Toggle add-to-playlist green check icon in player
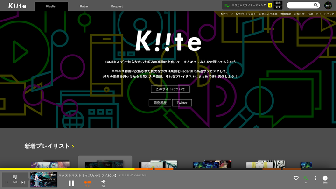Screen dimensions: 336x189 [x=306, y=178]
